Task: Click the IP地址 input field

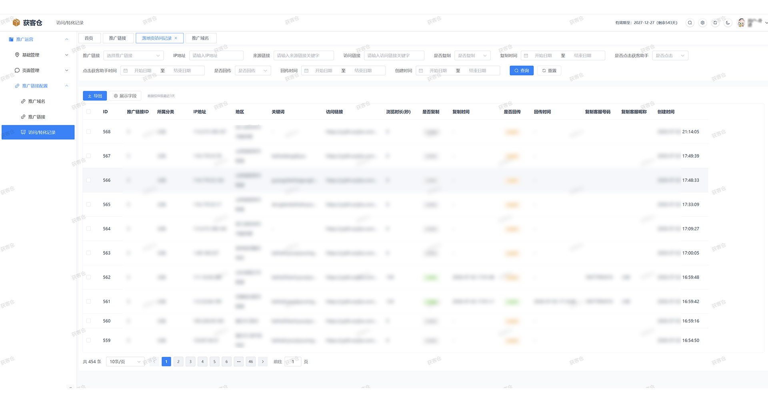Action: tap(216, 55)
